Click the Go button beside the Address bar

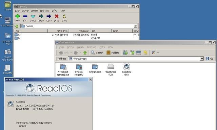click(210, 59)
